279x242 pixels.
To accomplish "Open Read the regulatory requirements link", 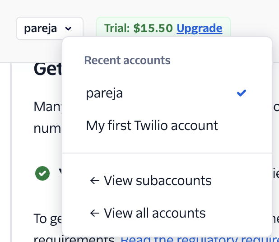I will coord(200,239).
